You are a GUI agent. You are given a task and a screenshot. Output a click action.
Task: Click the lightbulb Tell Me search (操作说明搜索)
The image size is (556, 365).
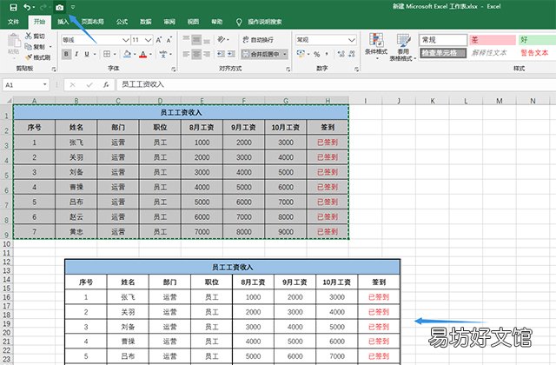click(x=259, y=22)
